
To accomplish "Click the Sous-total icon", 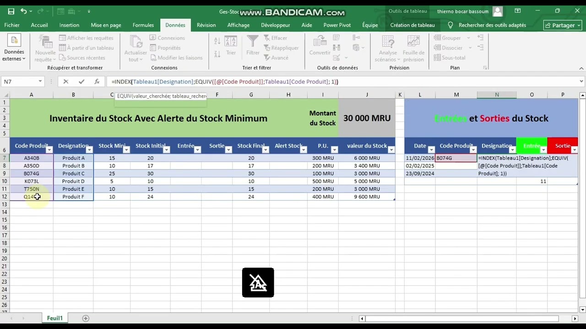I will pos(450,58).
